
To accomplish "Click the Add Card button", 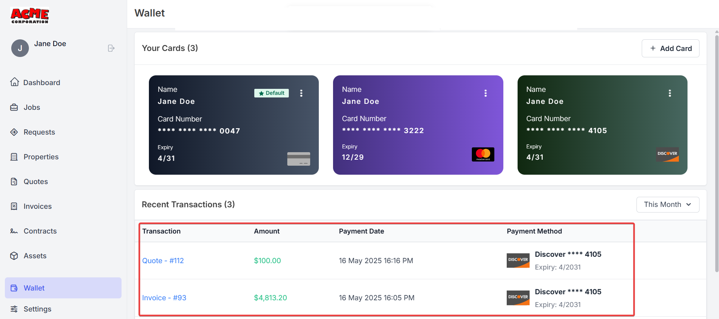I will coord(670,48).
